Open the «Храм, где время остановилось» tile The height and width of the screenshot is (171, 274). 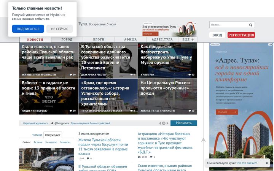[x=108, y=97]
